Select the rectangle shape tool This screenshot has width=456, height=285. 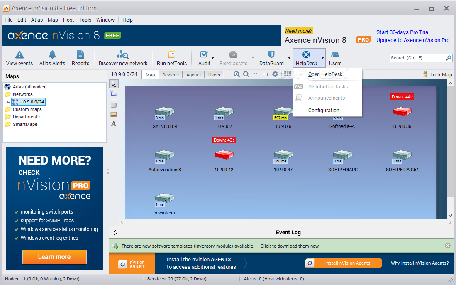[114, 105]
